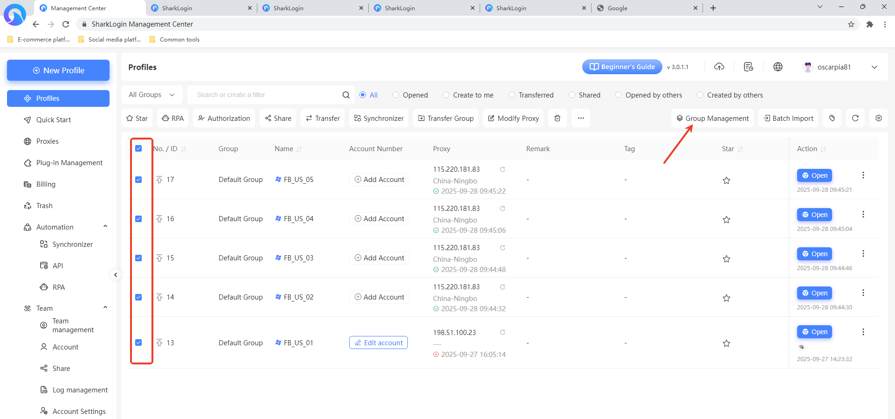This screenshot has width=895, height=419.
Task: Uncheck the select-all checkbox in table header
Action: (x=138, y=148)
